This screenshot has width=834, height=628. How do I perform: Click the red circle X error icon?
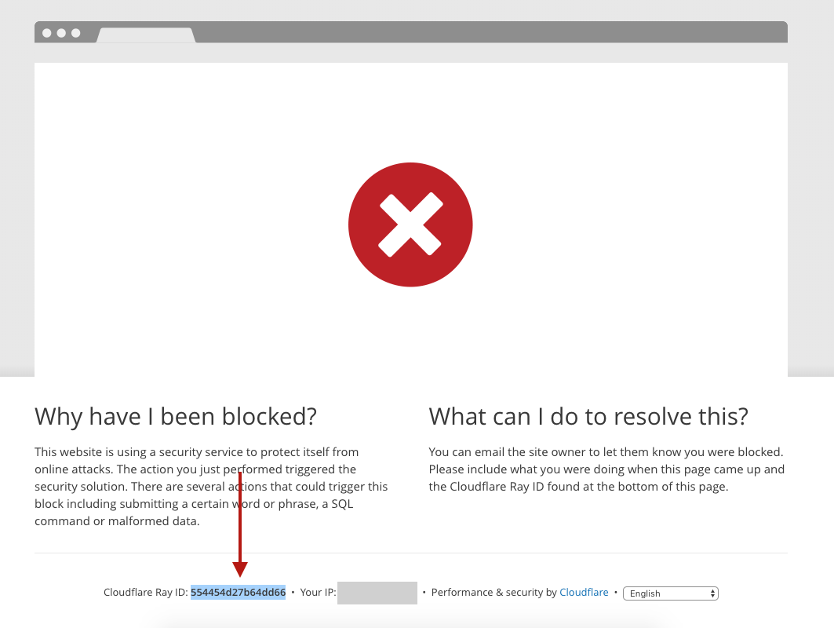(x=410, y=225)
